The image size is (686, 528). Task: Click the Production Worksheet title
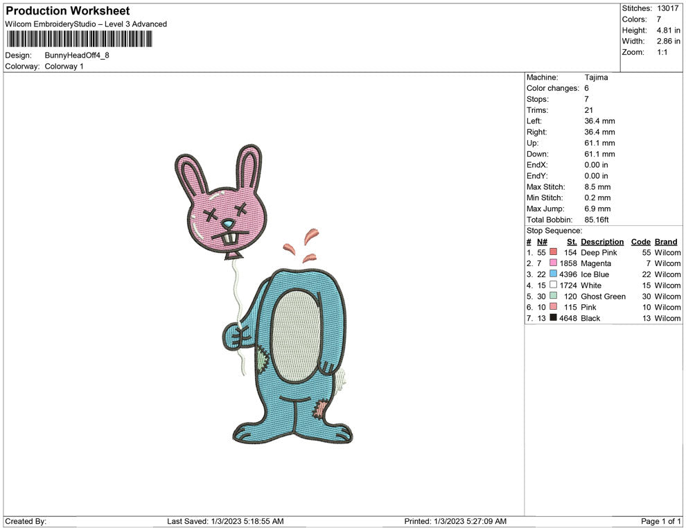click(x=67, y=11)
